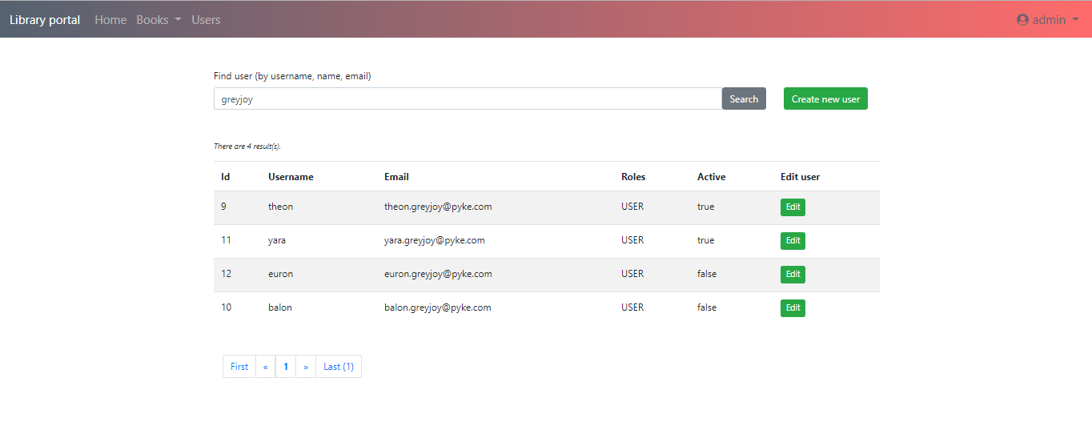Edit the user yara

click(x=793, y=241)
